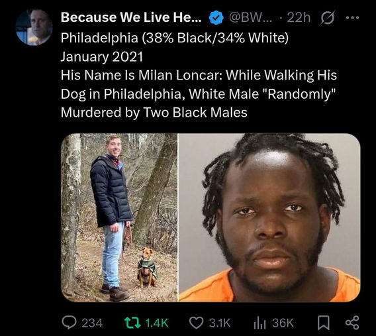The image size is (376, 336).
Task: Like the tweet with the heart icon
Action: point(196,323)
